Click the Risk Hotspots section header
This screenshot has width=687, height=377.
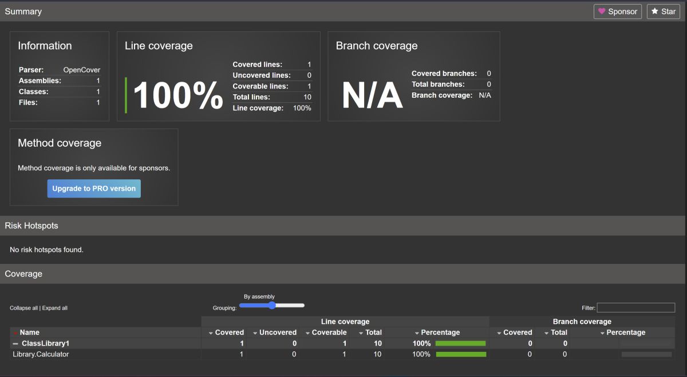coord(31,226)
